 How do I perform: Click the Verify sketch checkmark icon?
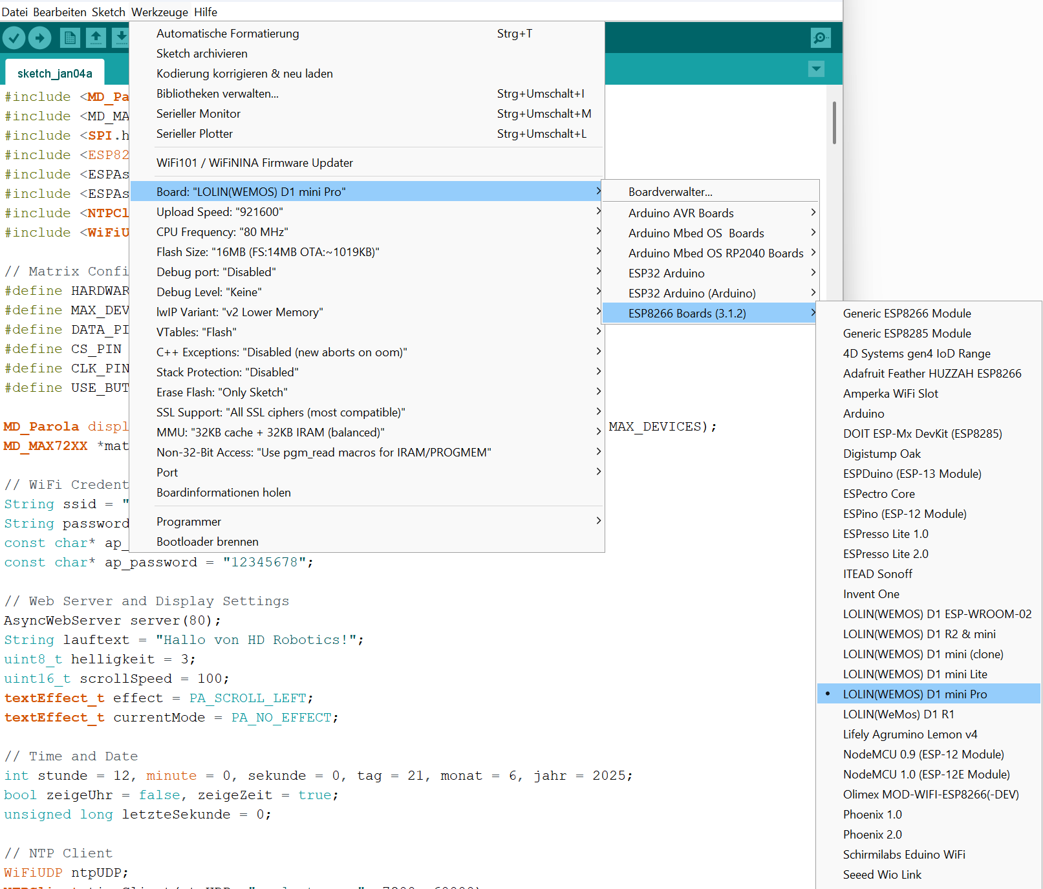click(14, 38)
